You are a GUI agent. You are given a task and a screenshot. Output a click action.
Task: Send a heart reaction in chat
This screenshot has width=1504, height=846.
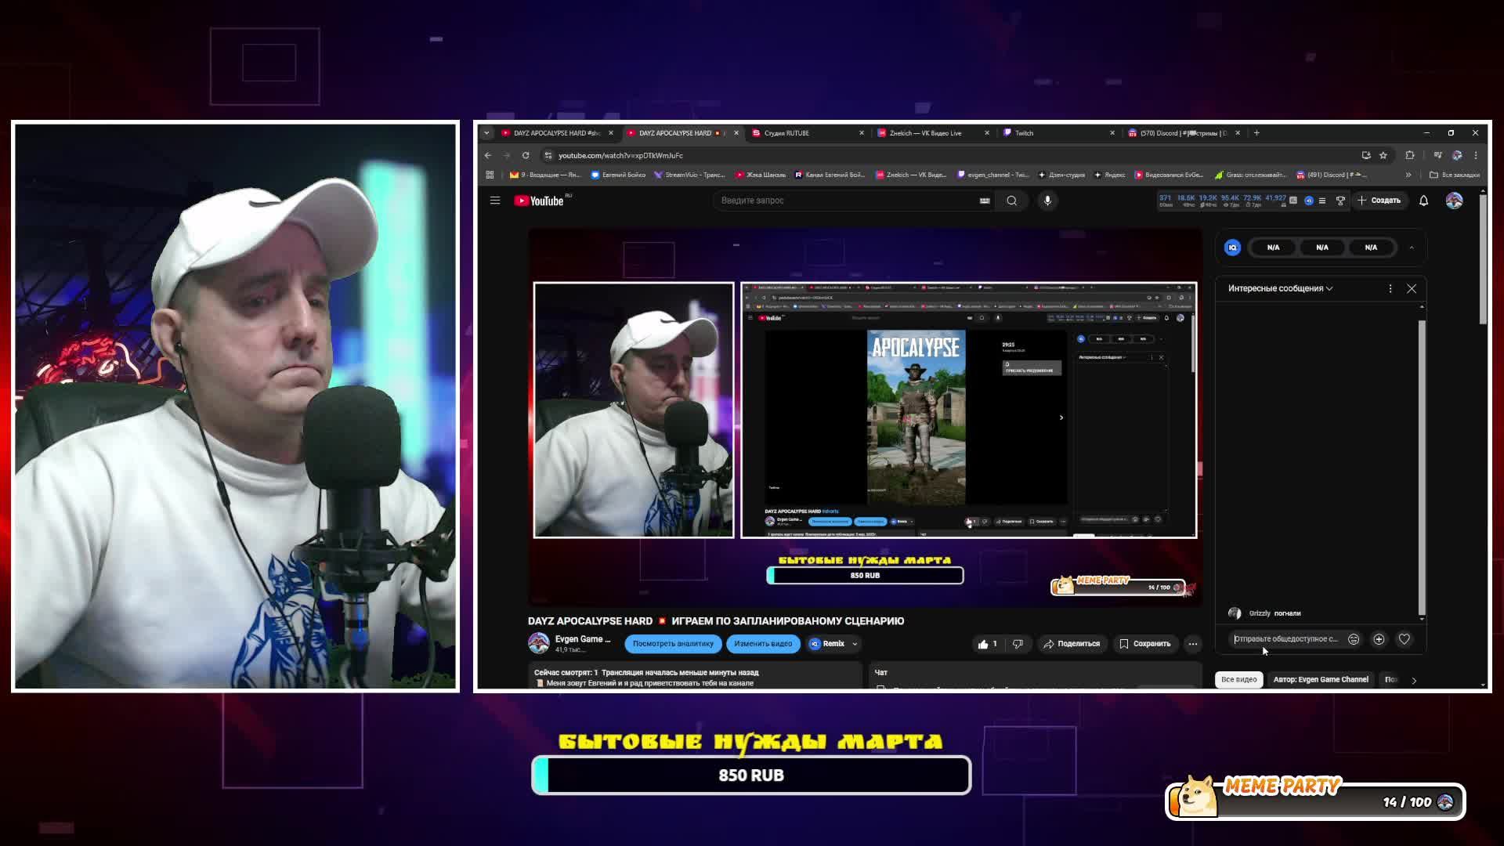(x=1404, y=639)
